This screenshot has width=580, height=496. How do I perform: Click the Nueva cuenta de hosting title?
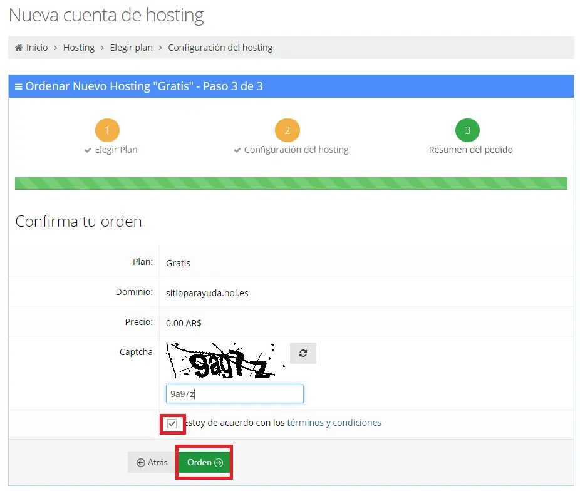click(106, 16)
